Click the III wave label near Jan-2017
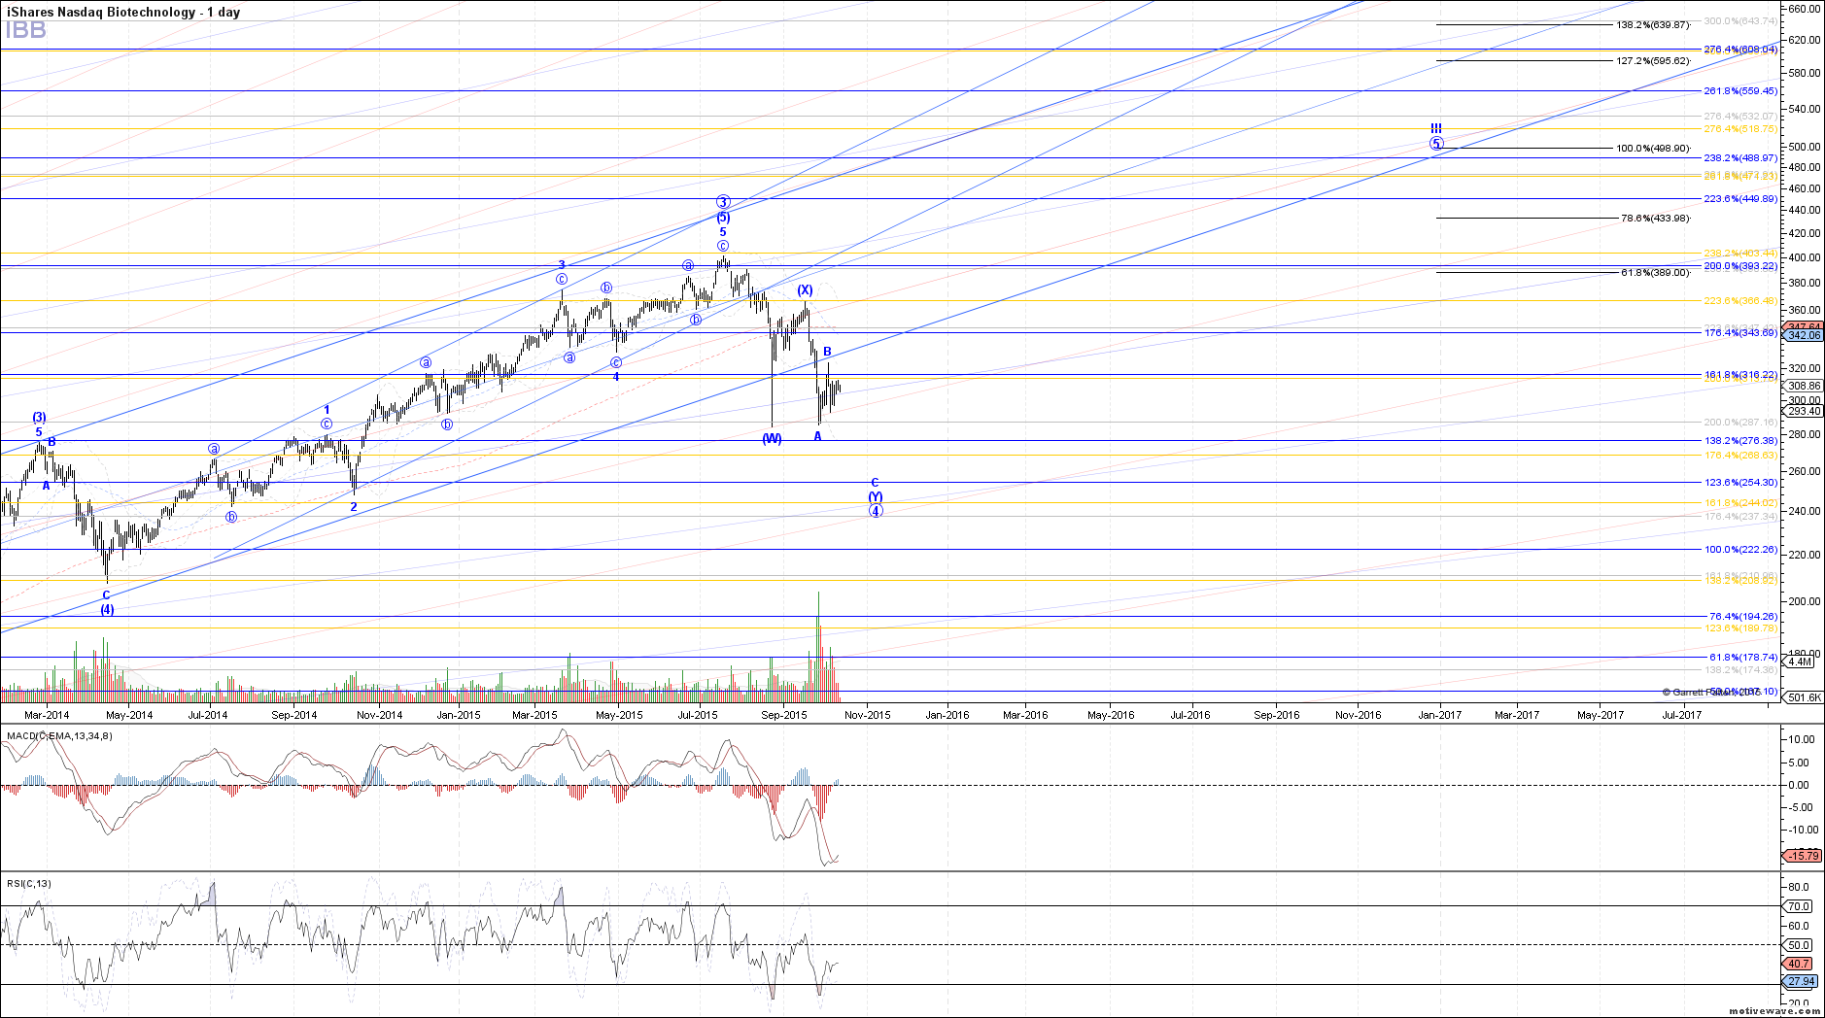This screenshot has height=1018, width=1825. pos(1436,128)
